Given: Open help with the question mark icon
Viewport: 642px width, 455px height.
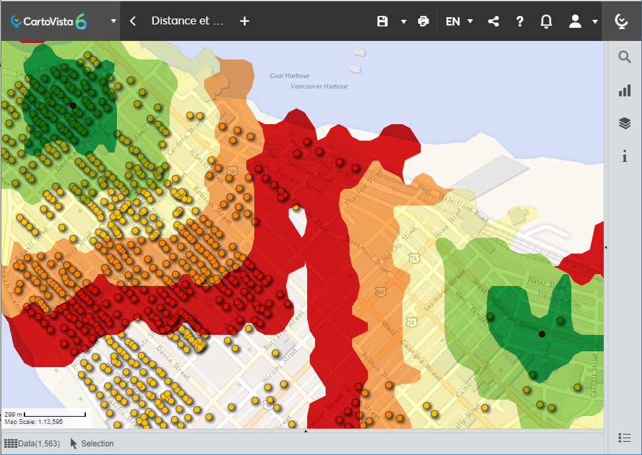Looking at the screenshot, I should pos(520,21).
